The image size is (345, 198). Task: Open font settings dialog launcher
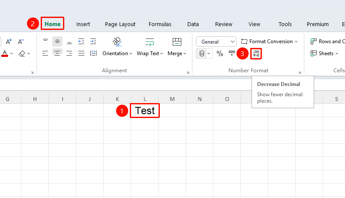pyautogui.click(x=32, y=72)
